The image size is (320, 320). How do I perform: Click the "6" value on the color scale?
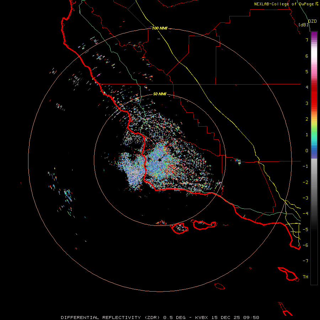(307, 56)
